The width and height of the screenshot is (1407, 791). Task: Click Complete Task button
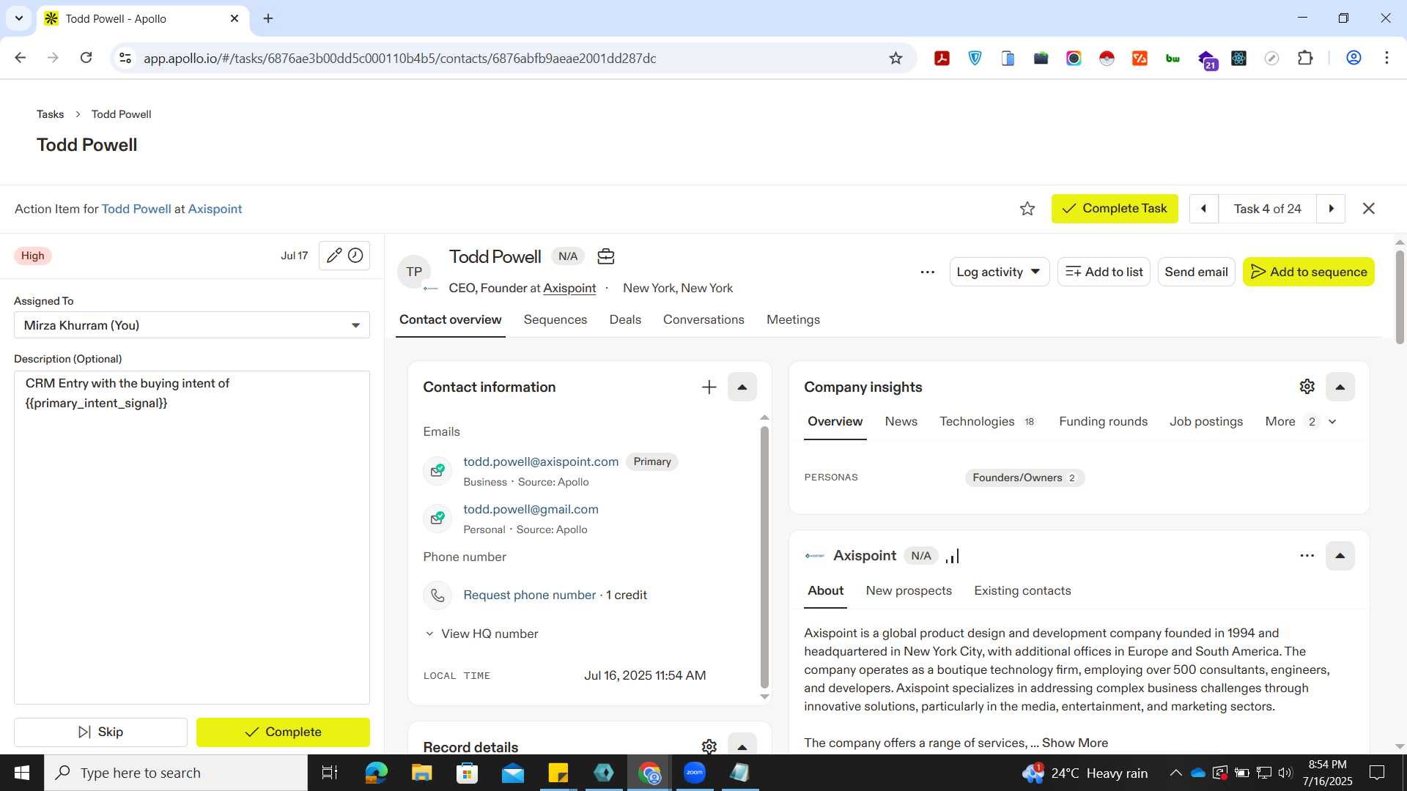coord(1114,209)
